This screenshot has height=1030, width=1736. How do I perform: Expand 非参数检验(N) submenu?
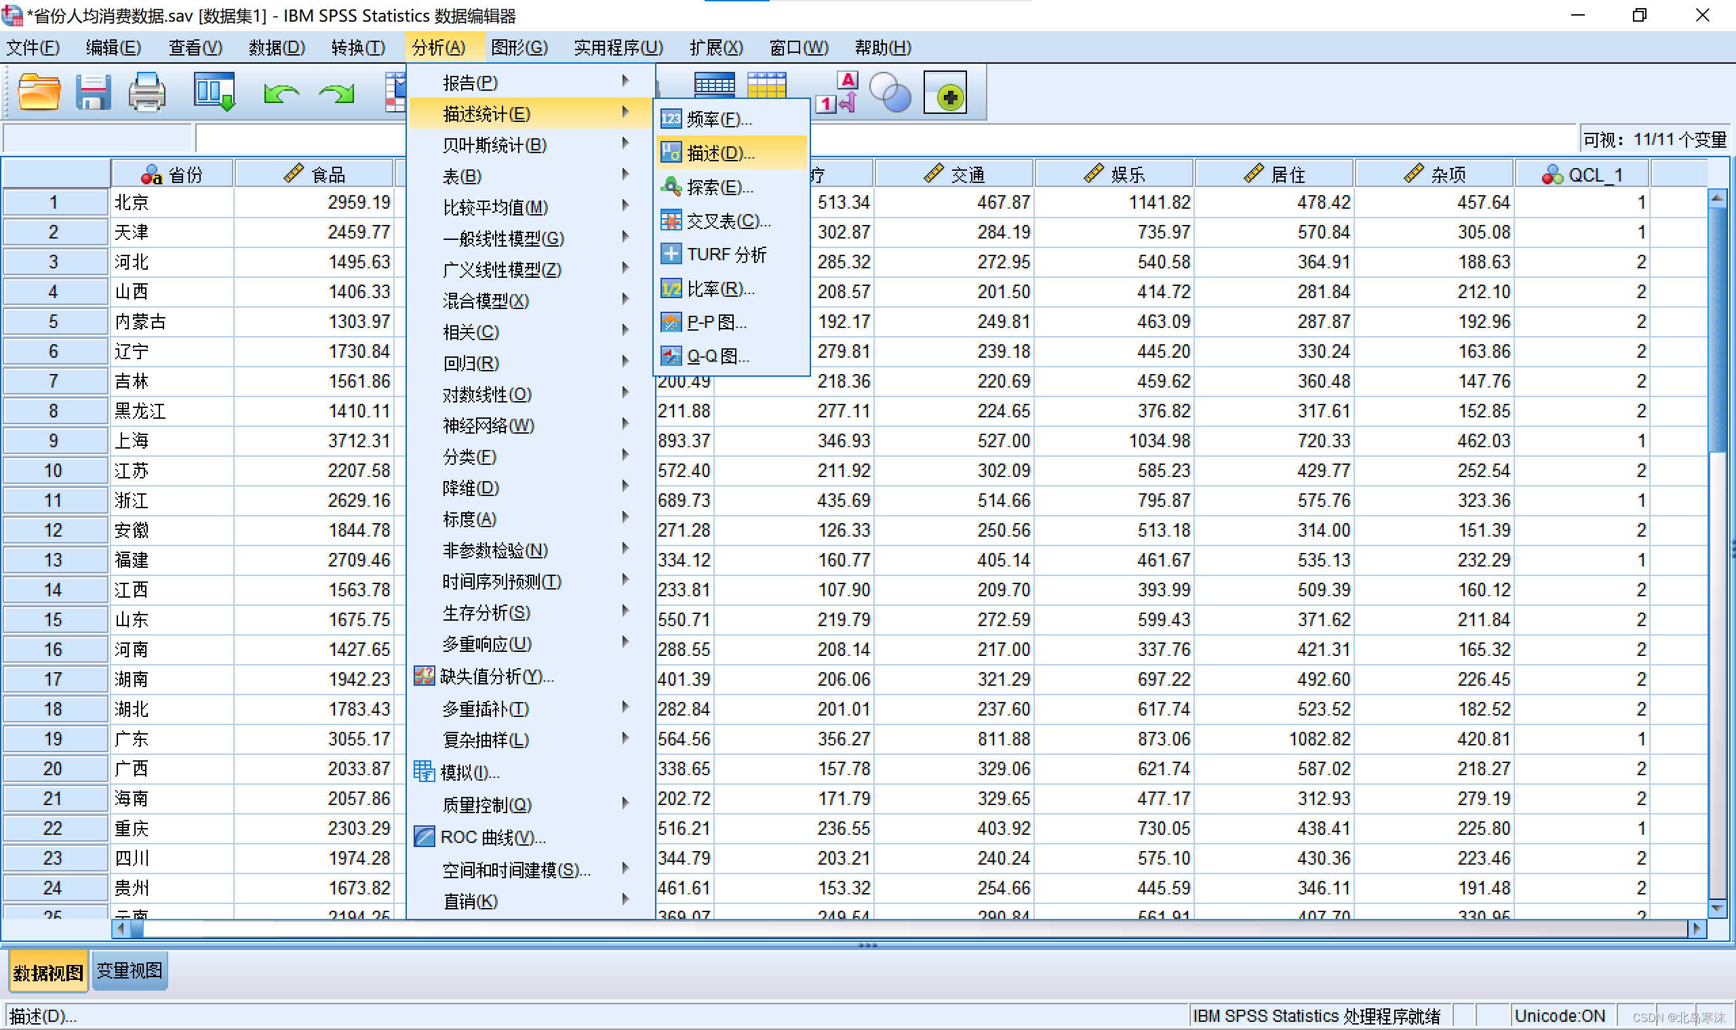(530, 550)
